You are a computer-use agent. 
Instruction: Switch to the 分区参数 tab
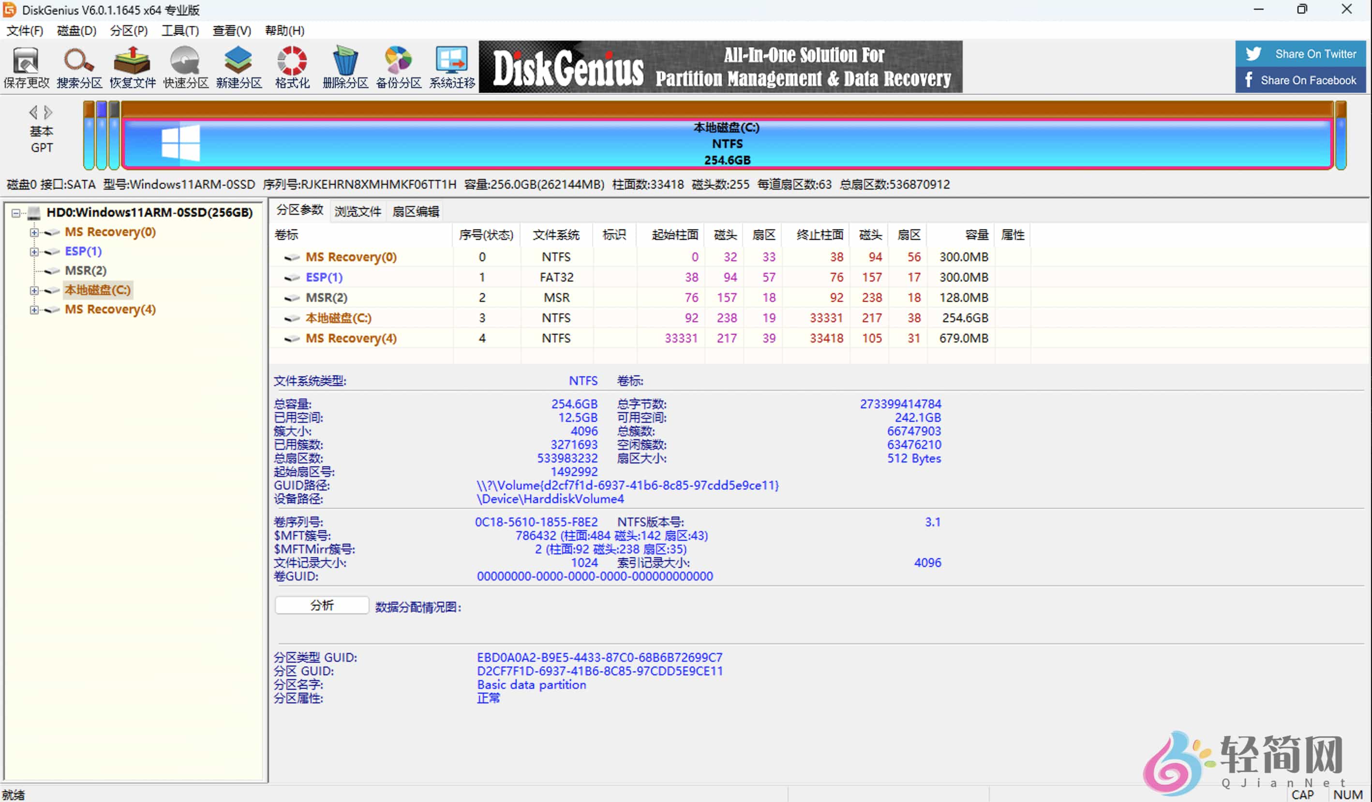(299, 211)
